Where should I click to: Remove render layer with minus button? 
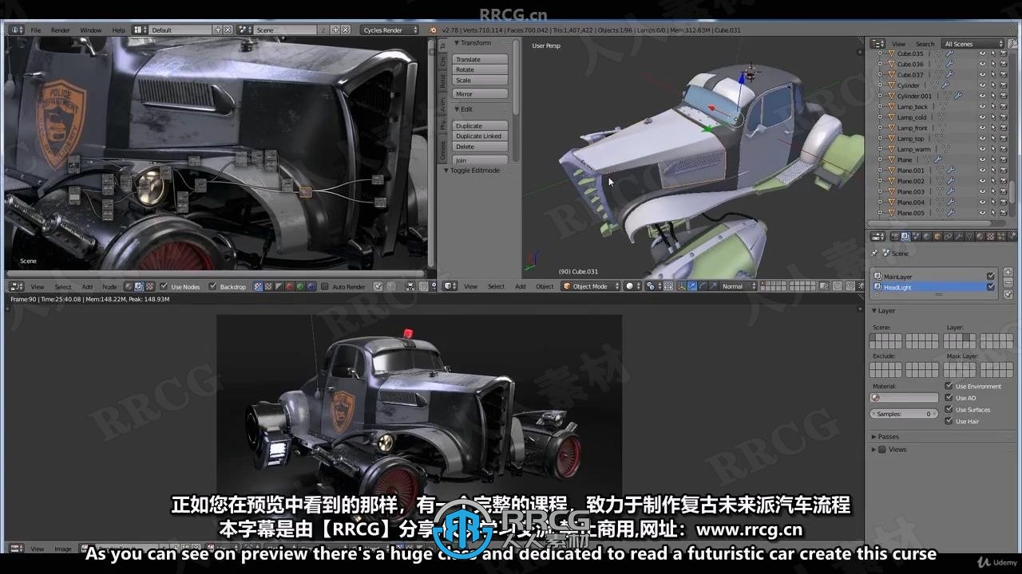point(1008,283)
